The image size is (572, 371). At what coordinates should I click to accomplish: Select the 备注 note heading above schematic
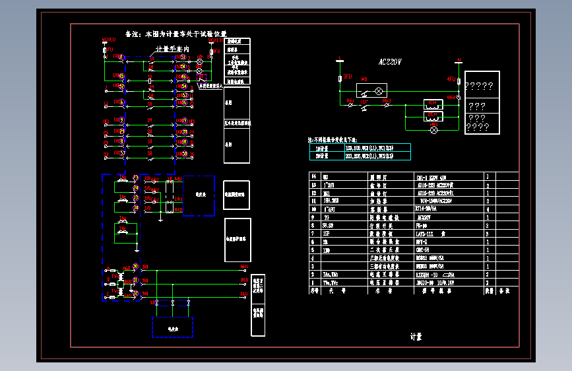176,34
